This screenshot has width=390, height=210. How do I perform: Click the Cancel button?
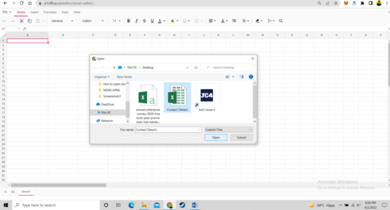pos(242,137)
